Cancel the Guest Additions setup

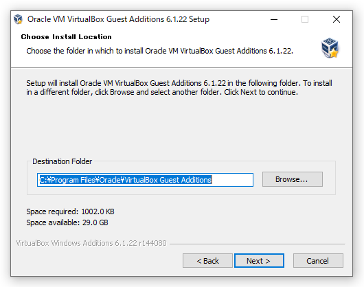[318, 261]
